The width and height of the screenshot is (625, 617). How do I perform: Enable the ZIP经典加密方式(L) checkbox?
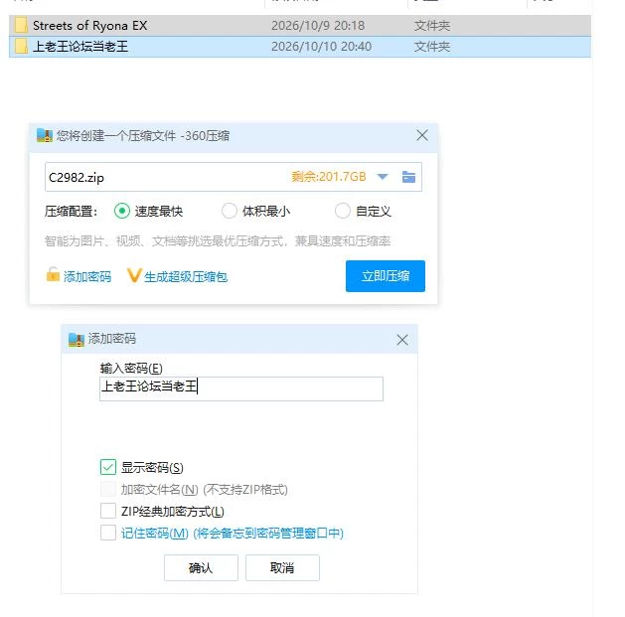pyautogui.click(x=108, y=511)
